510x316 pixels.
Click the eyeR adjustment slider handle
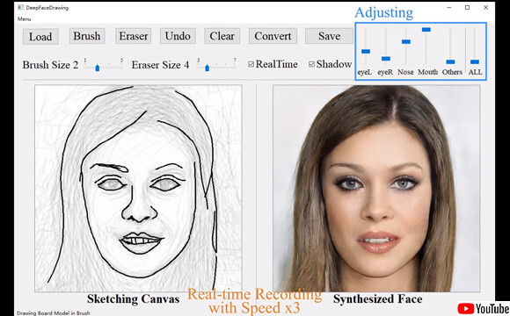pyautogui.click(x=386, y=59)
